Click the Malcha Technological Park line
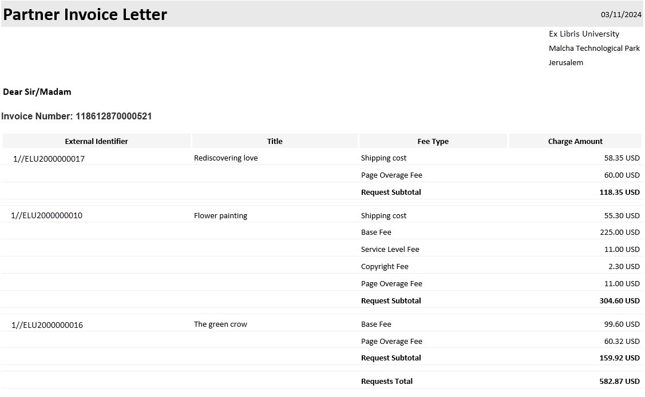This screenshot has width=645, height=397. (594, 48)
